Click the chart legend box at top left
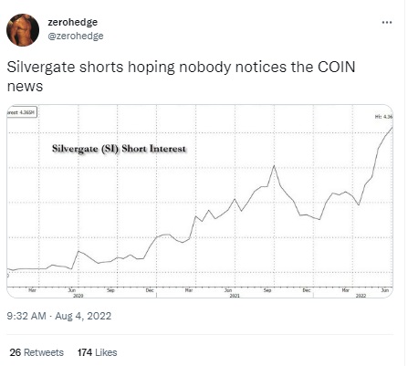 pyautogui.click(x=22, y=112)
